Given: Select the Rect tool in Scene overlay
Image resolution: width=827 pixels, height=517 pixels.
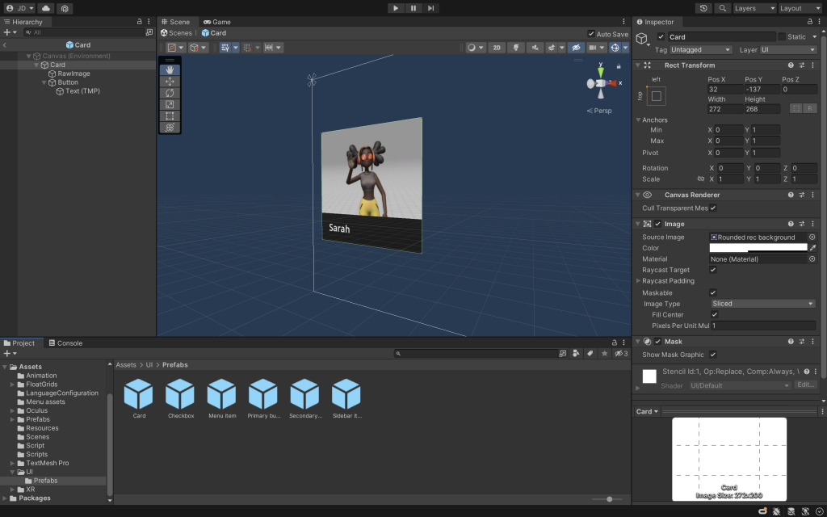Looking at the screenshot, I should [x=170, y=116].
